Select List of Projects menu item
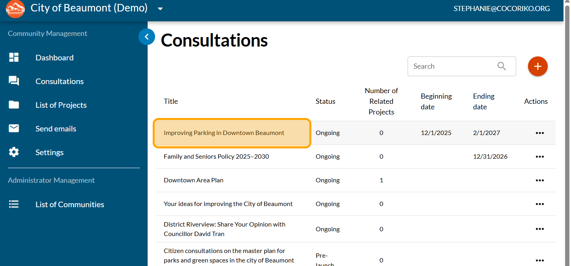The height and width of the screenshot is (266, 571). point(61,105)
